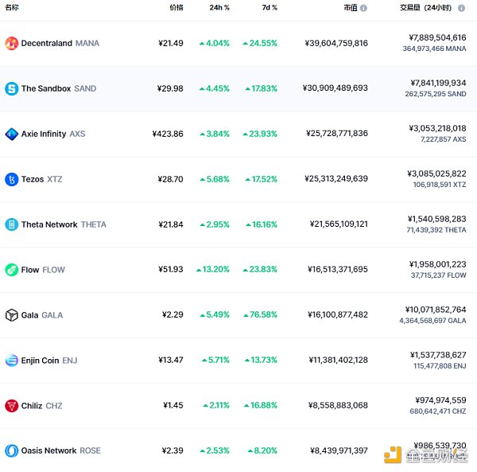Click the Tezos XTZ coin logo
The image size is (477, 472).
(x=11, y=179)
